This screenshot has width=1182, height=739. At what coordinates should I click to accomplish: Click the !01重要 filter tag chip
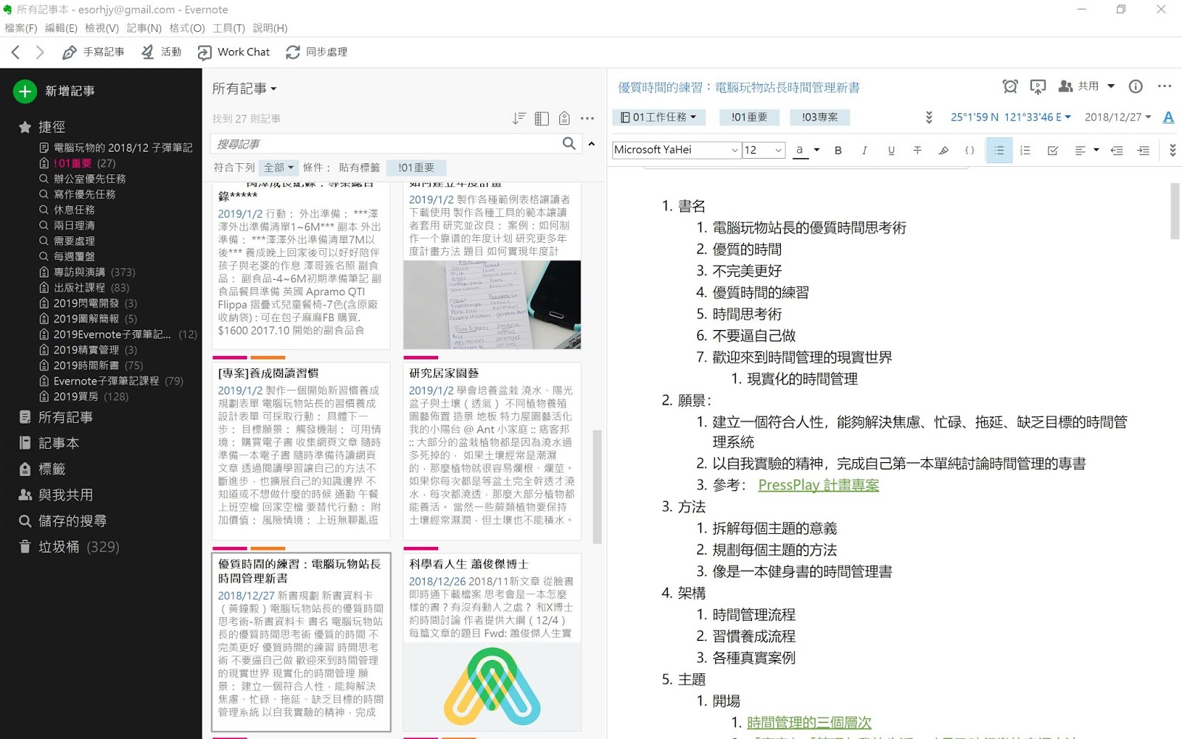416,168
